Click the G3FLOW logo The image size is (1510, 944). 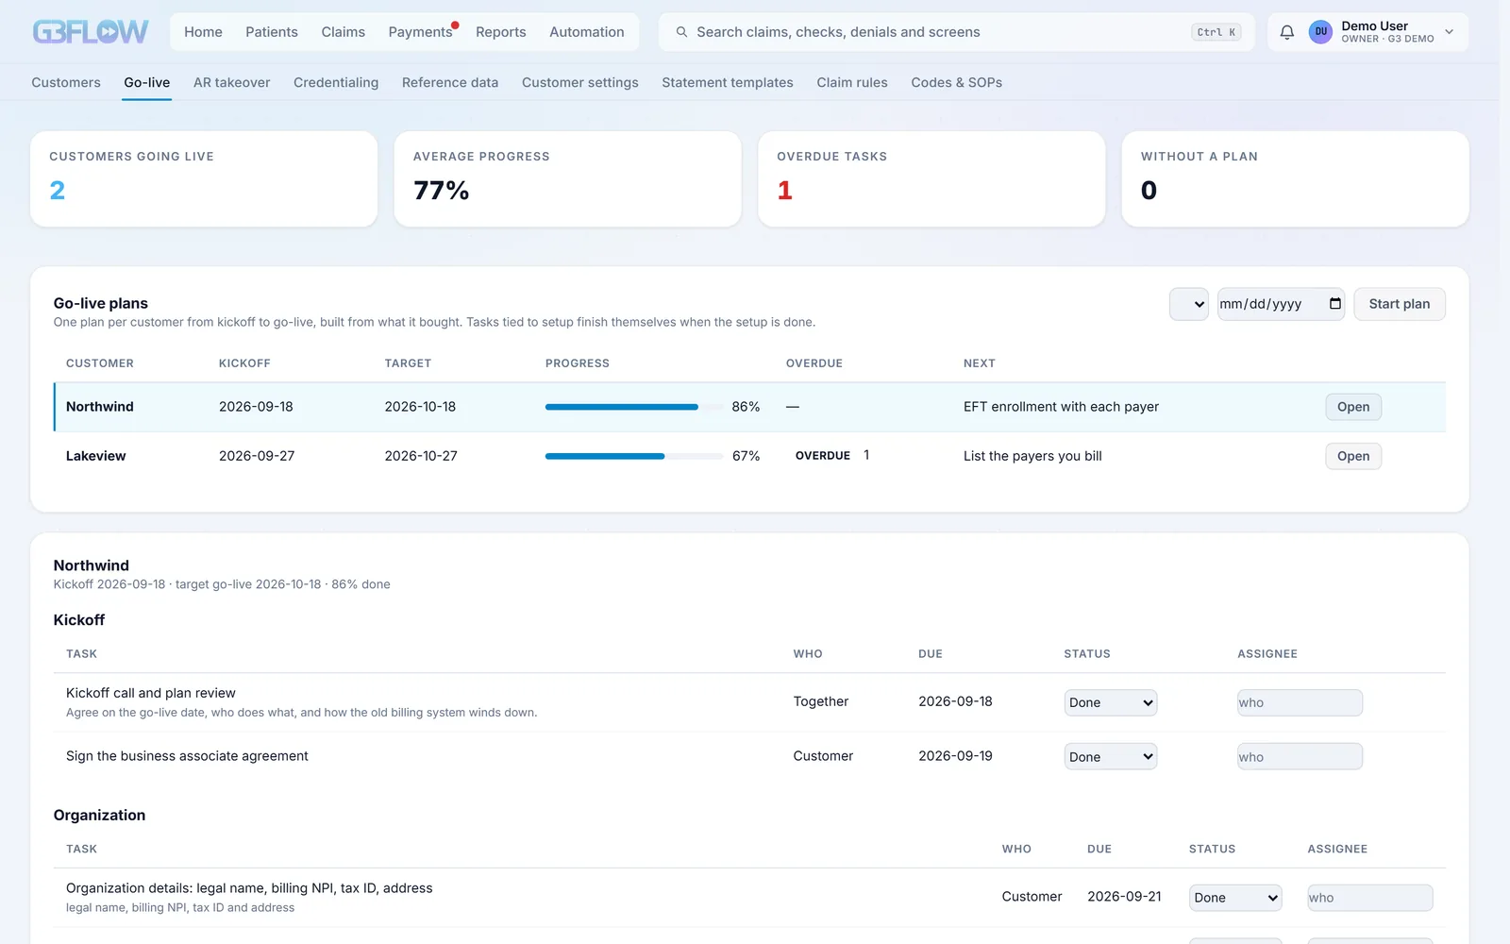coord(91,32)
